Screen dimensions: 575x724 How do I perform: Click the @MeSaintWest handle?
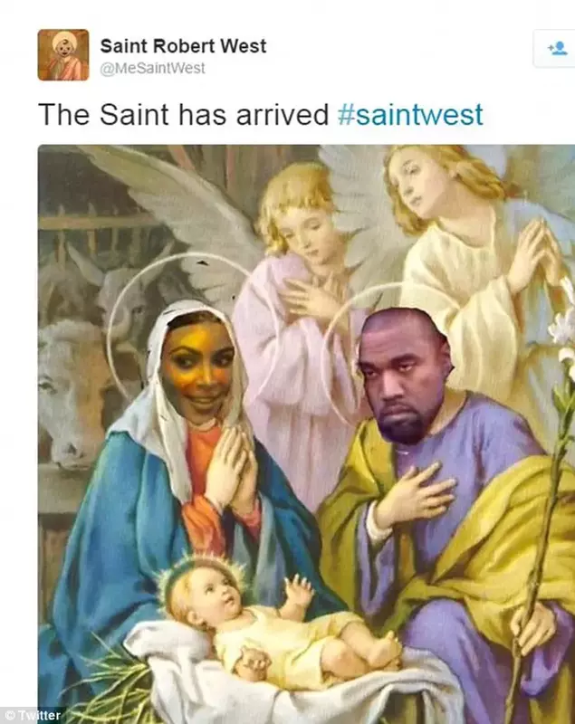tap(152, 69)
